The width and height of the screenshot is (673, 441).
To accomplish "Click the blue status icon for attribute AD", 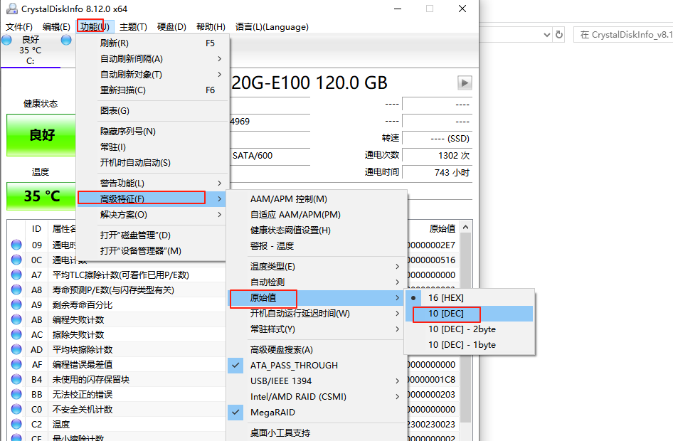I will tap(16, 350).
